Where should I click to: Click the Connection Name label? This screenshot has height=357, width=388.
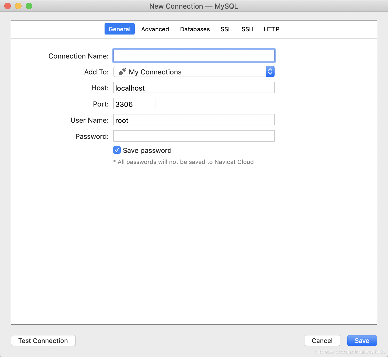(x=78, y=56)
